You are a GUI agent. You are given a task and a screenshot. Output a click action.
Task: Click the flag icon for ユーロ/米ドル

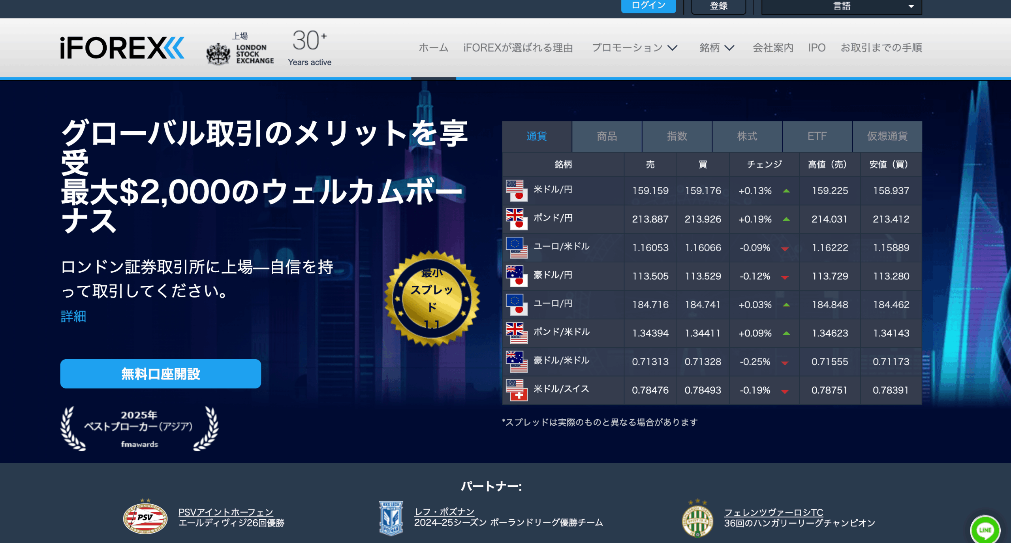click(517, 247)
